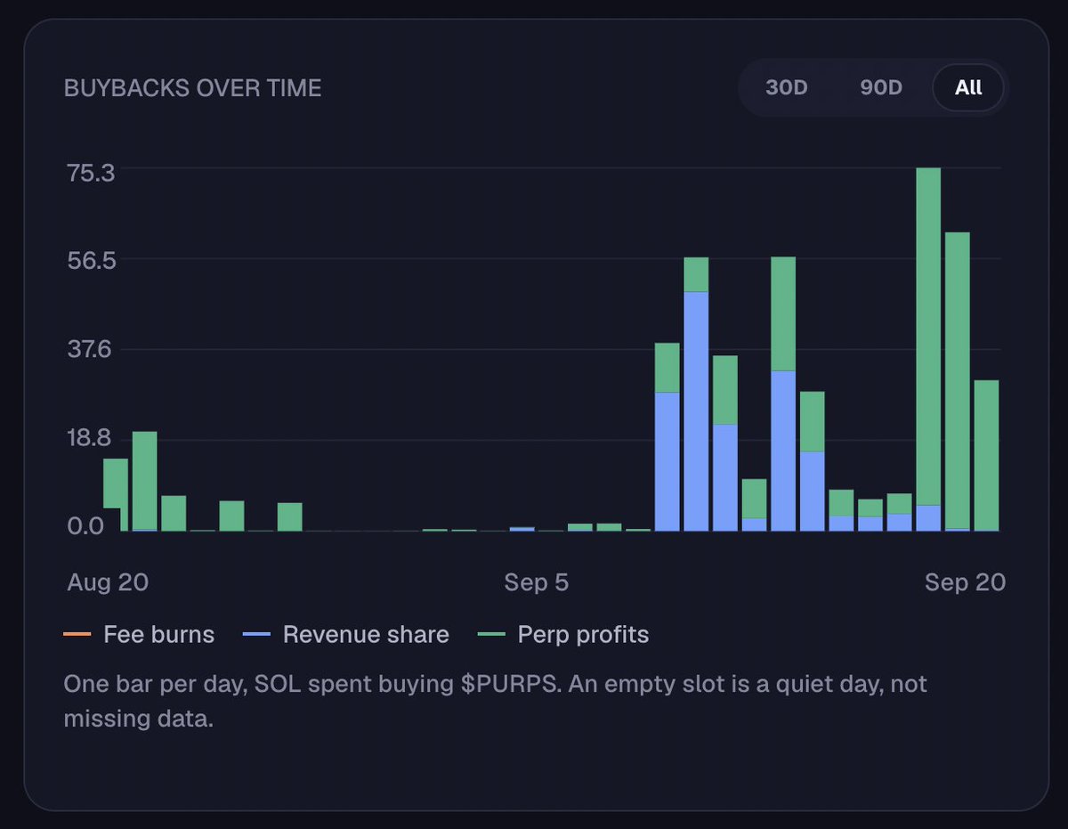Toggle the Revenue share legend entry
Viewport: 1068px width, 829px height.
click(346, 635)
